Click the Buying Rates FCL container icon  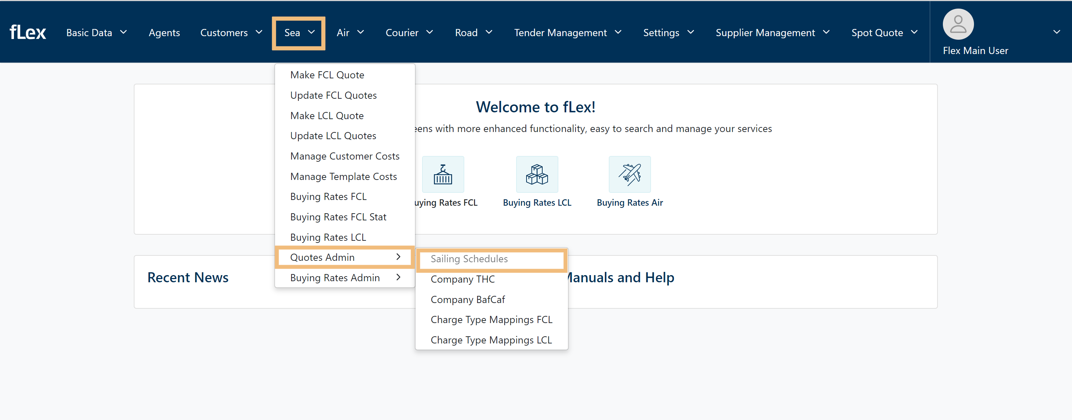point(443,174)
